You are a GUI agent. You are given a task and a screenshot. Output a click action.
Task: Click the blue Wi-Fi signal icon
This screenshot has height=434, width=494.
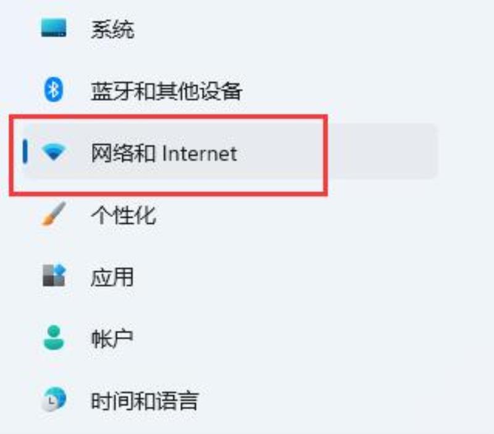(54, 151)
